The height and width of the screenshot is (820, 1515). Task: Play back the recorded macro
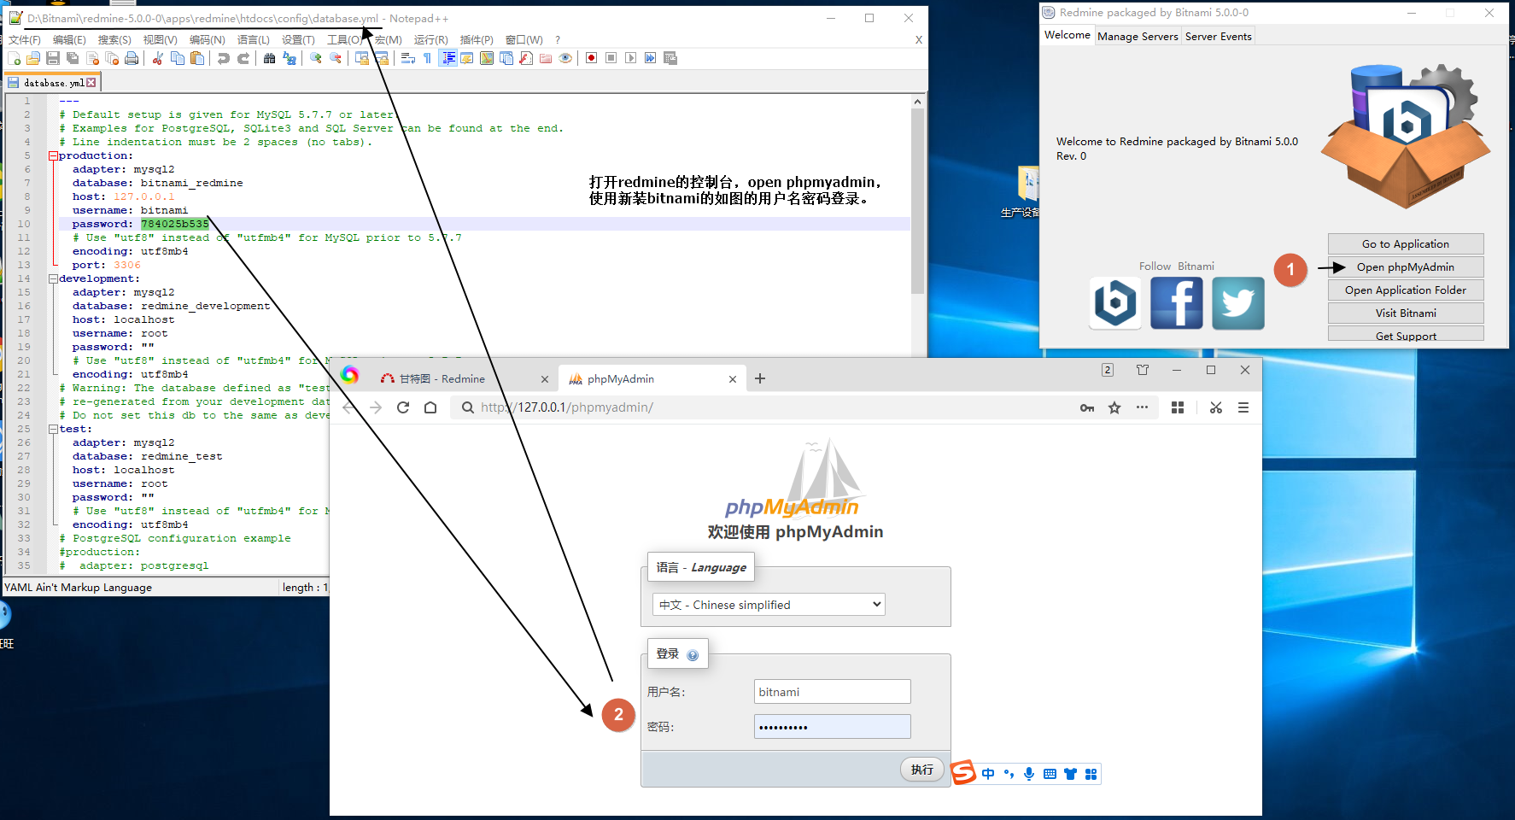coord(630,58)
